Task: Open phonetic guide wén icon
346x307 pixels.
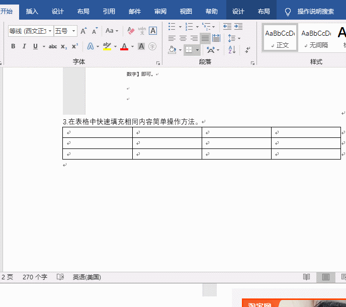Action: (142, 31)
